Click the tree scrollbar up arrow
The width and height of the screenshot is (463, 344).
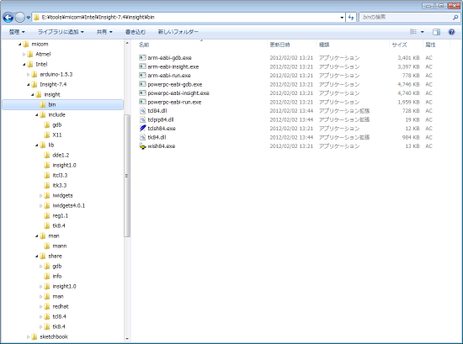click(127, 44)
